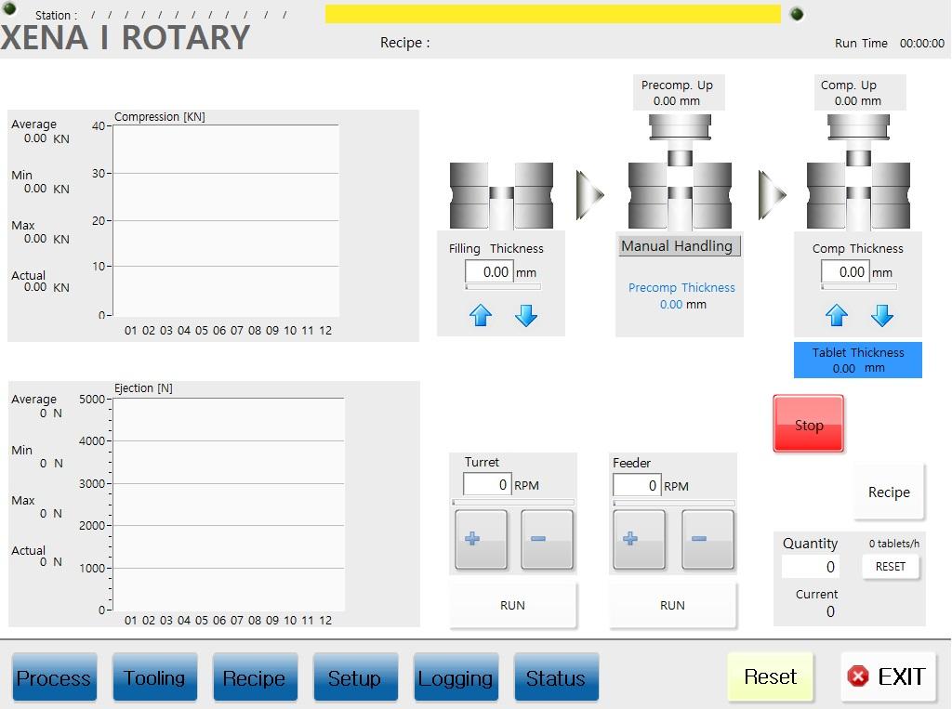Click the Comp Thickness value field

click(845, 272)
